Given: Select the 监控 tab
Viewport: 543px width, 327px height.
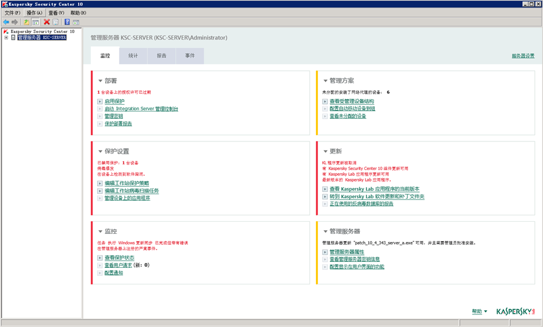Looking at the screenshot, I should click(105, 56).
